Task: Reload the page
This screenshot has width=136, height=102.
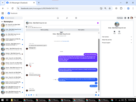Action: [13, 8]
